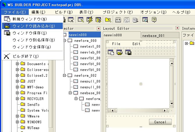The image size is (195, 132).
Task: Click the newtext_00 widget icon
Action: 76,47
